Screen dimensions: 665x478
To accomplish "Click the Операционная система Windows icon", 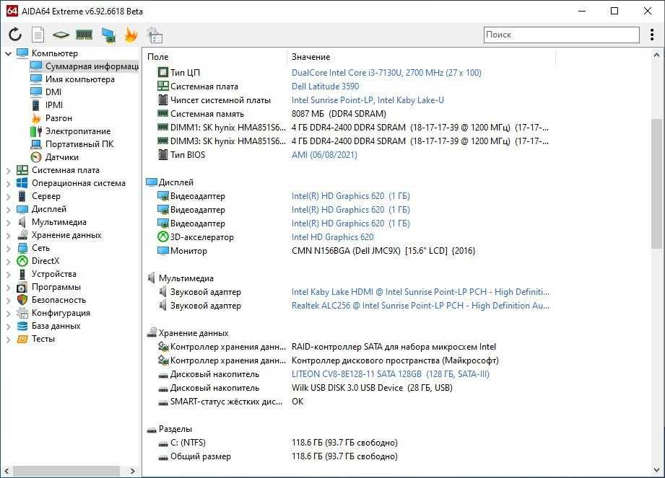I will pos(22,183).
